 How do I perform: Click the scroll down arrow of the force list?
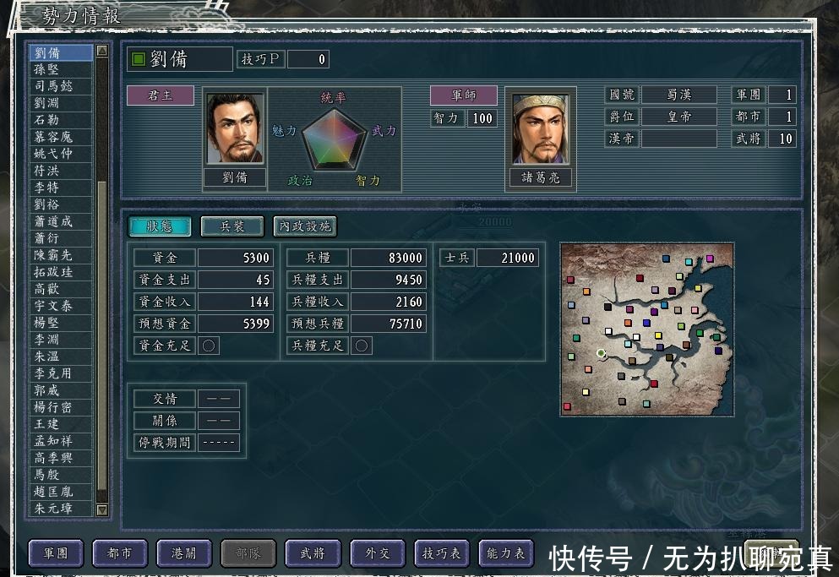[x=102, y=509]
